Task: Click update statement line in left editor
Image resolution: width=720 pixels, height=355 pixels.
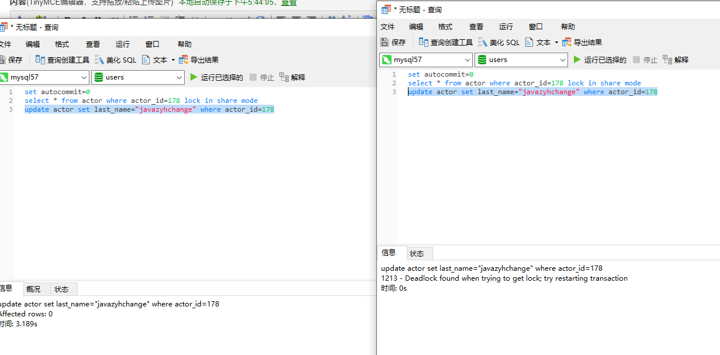Action: 149,109
